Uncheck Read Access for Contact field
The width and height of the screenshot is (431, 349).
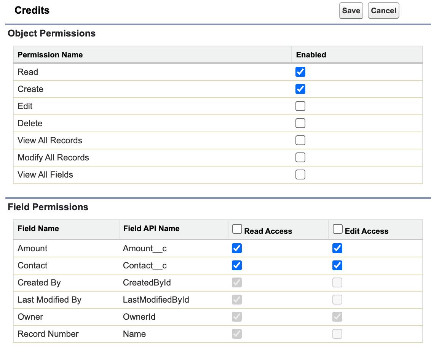pos(237,265)
